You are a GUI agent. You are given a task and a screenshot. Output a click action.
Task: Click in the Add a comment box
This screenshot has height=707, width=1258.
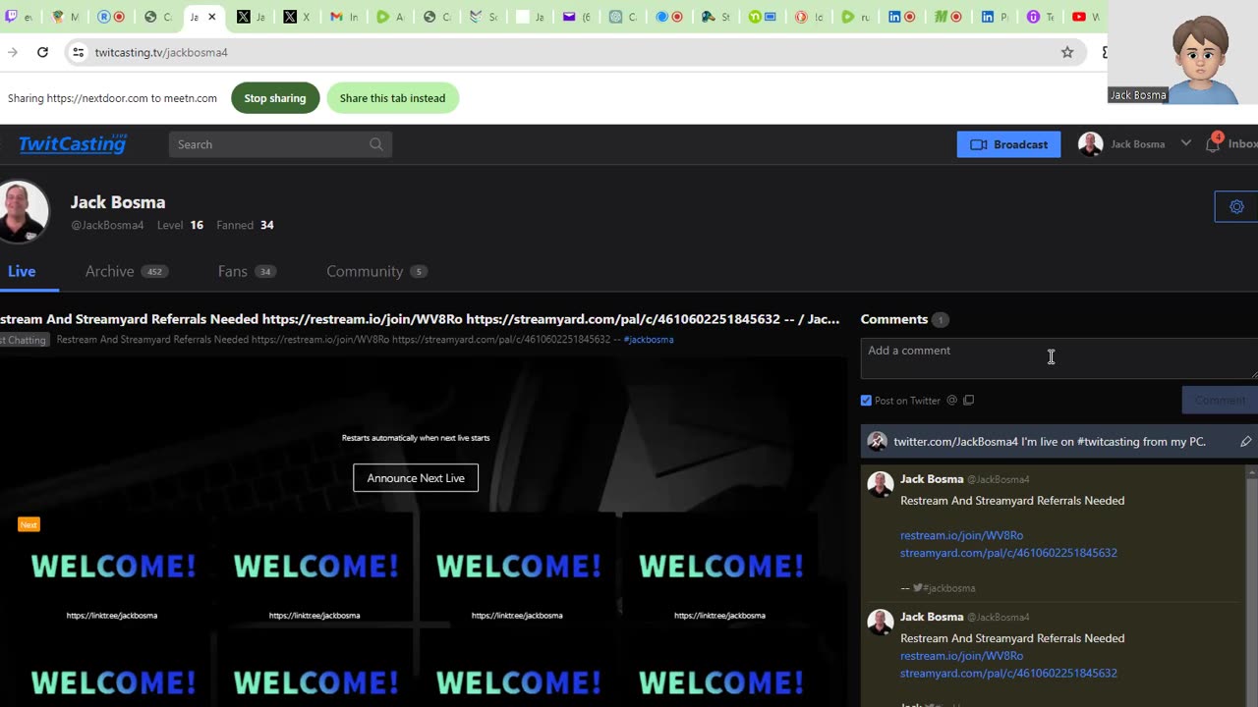point(1059,358)
